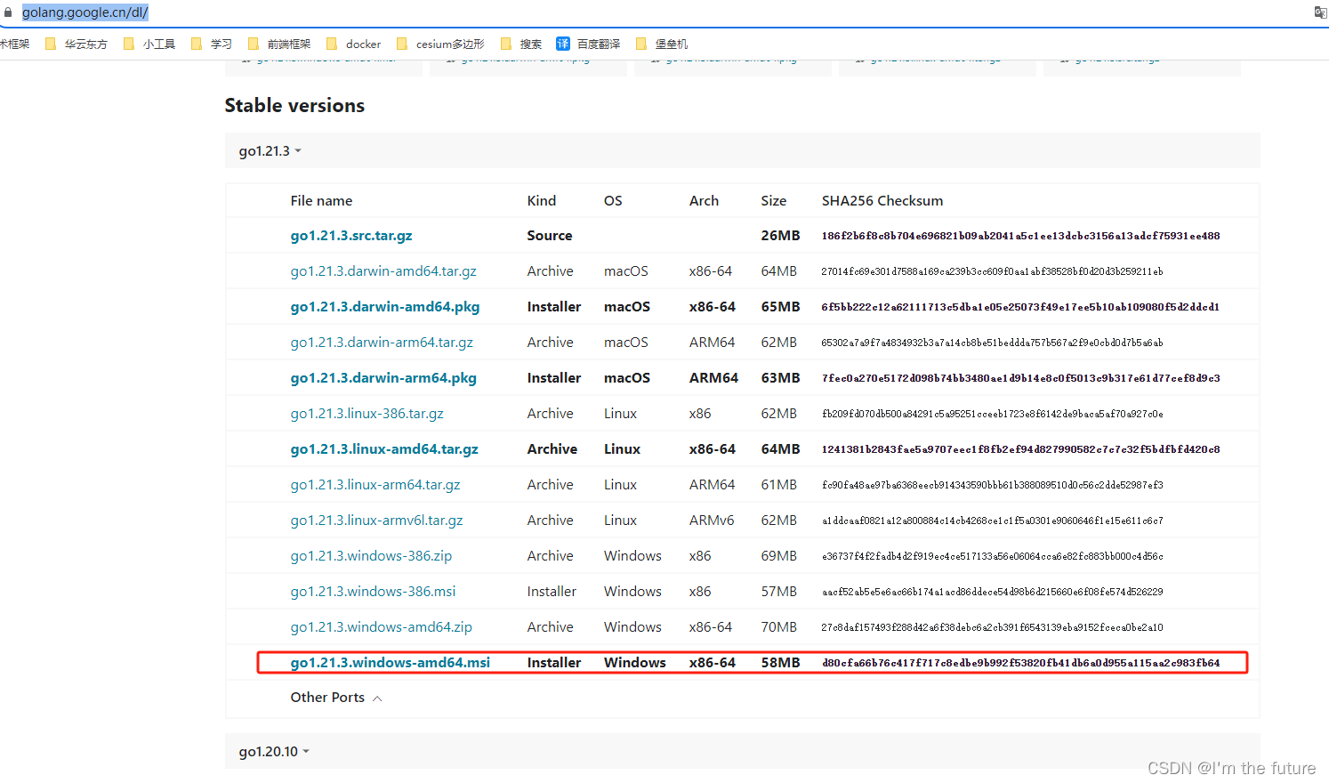Click the golang.google.cn/dl/ address field
This screenshot has height=783, width=1329.
point(85,12)
